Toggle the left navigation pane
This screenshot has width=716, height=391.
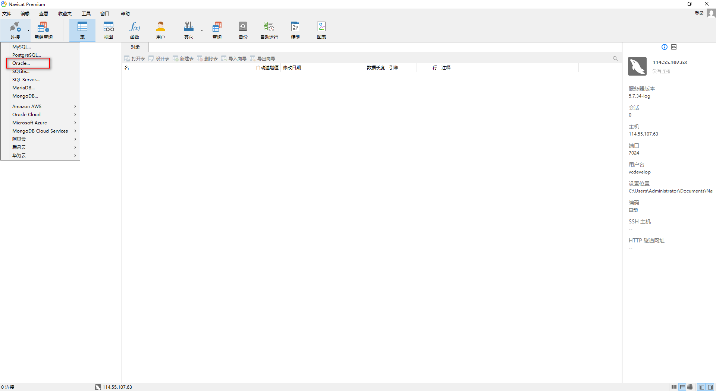click(702, 387)
